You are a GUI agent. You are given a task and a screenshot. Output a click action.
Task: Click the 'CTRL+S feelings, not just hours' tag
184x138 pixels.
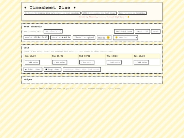click(x=99, y=13)
